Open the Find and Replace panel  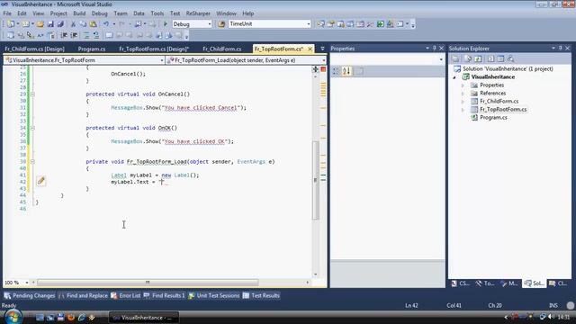pyautogui.click(x=83, y=296)
